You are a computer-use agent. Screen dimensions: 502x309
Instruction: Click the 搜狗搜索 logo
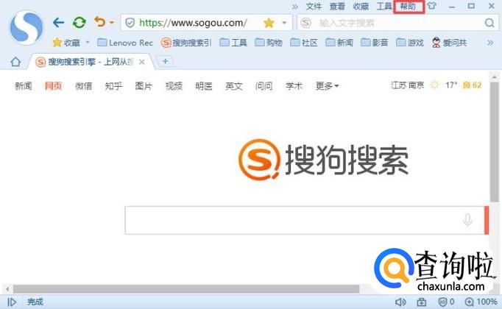point(323,160)
